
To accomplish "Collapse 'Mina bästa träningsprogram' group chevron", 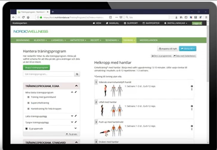I will pyautogui.click(x=72, y=92).
